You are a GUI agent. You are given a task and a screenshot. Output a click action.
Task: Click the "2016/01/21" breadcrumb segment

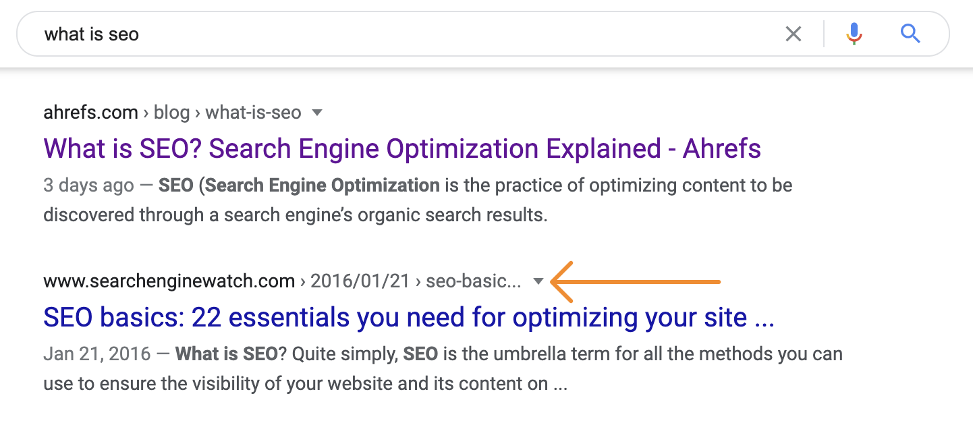click(360, 280)
